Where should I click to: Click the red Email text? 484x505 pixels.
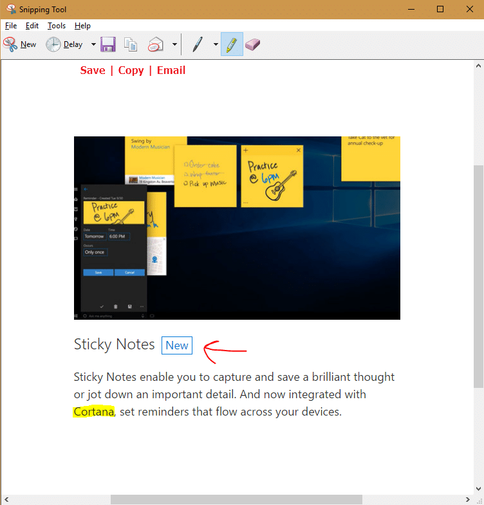171,70
